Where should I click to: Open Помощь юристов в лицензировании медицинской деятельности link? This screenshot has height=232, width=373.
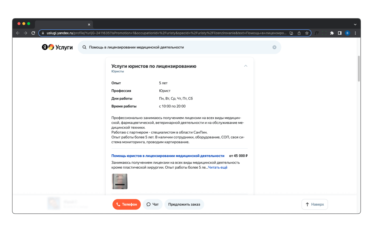tap(168, 156)
